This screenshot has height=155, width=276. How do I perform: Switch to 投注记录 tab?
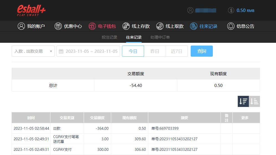(x=109, y=37)
